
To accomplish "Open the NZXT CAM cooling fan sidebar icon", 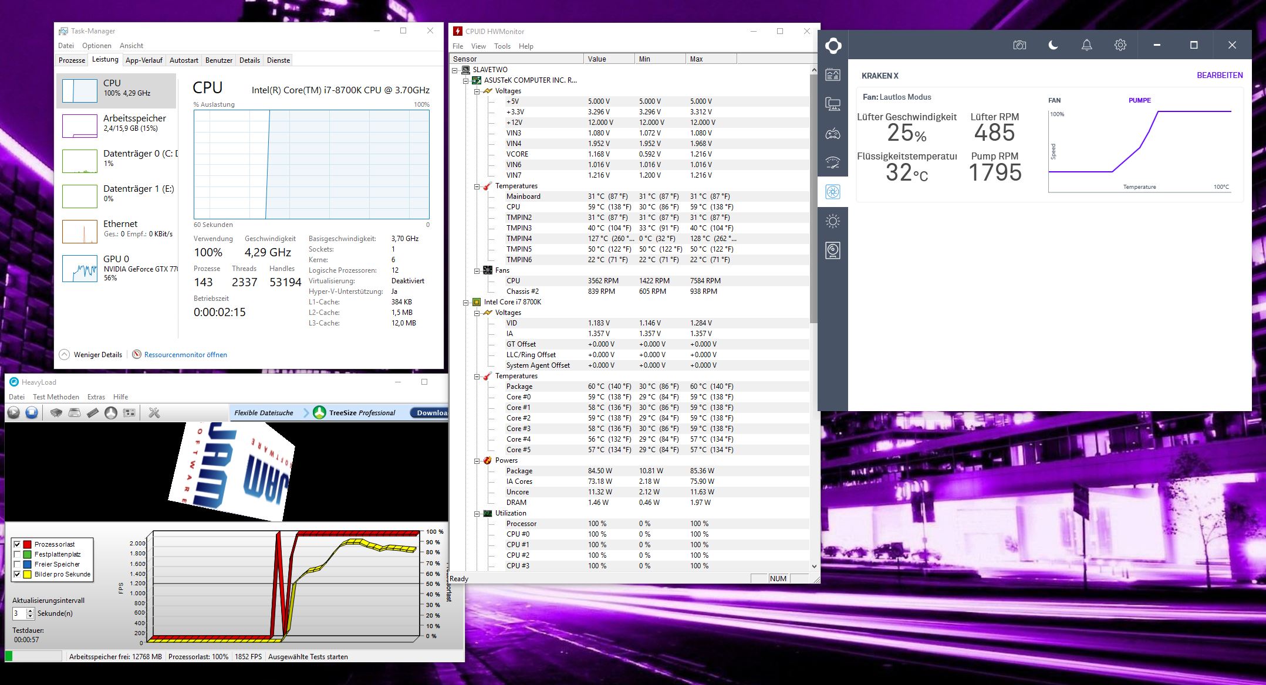I will point(833,192).
